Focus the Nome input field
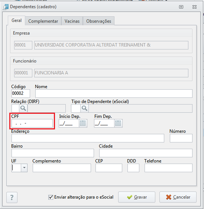This screenshot has height=209, width=204. coord(114,93)
